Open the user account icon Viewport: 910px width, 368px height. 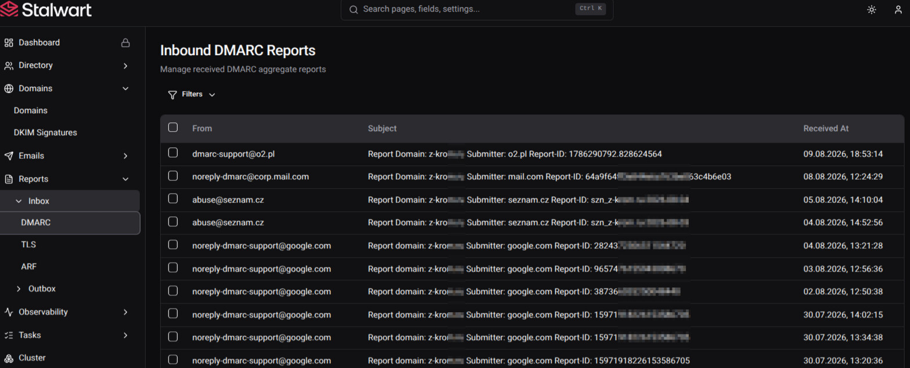click(x=898, y=10)
